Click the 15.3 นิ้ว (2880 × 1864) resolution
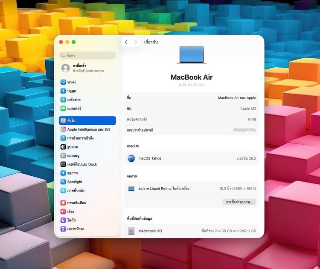320x269 pixels. click(x=238, y=189)
